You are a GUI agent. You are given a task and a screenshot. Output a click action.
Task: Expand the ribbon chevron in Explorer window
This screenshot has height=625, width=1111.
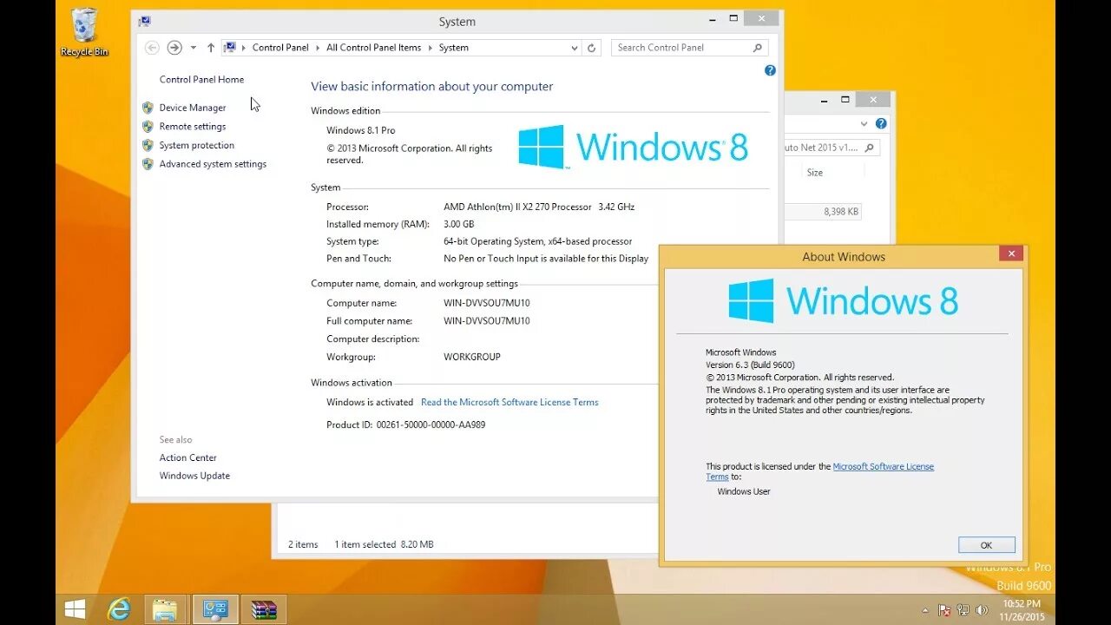[864, 123]
